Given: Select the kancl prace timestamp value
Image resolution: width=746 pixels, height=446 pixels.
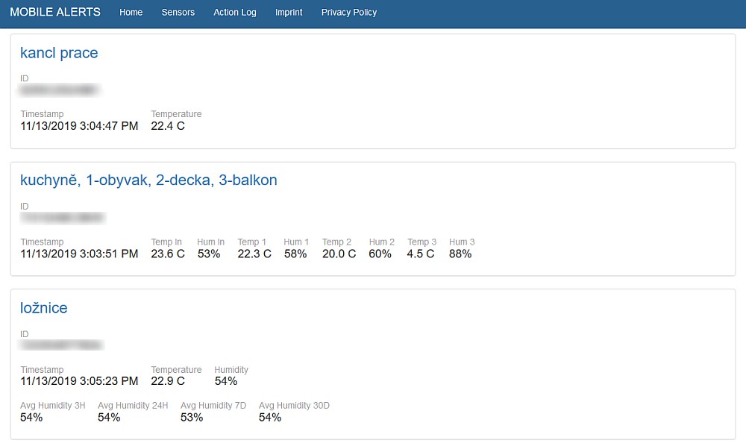Looking at the screenshot, I should click(x=79, y=126).
